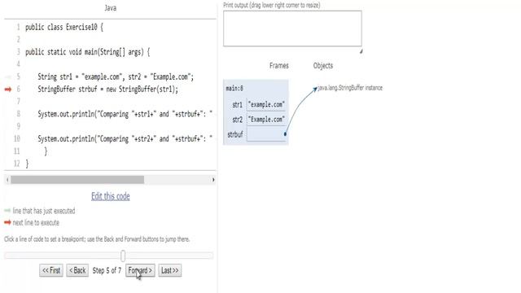Click the horizontal code scrollbar thumb
This screenshot has height=293, width=521.
click(x=77, y=180)
